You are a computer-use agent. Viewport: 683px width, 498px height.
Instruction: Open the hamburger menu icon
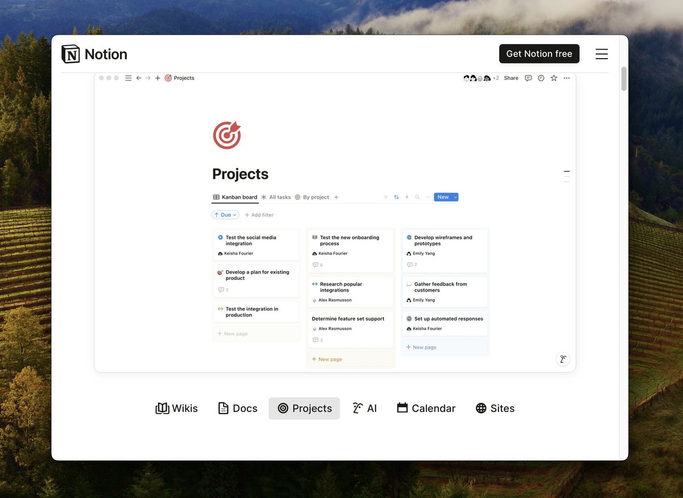coord(602,54)
